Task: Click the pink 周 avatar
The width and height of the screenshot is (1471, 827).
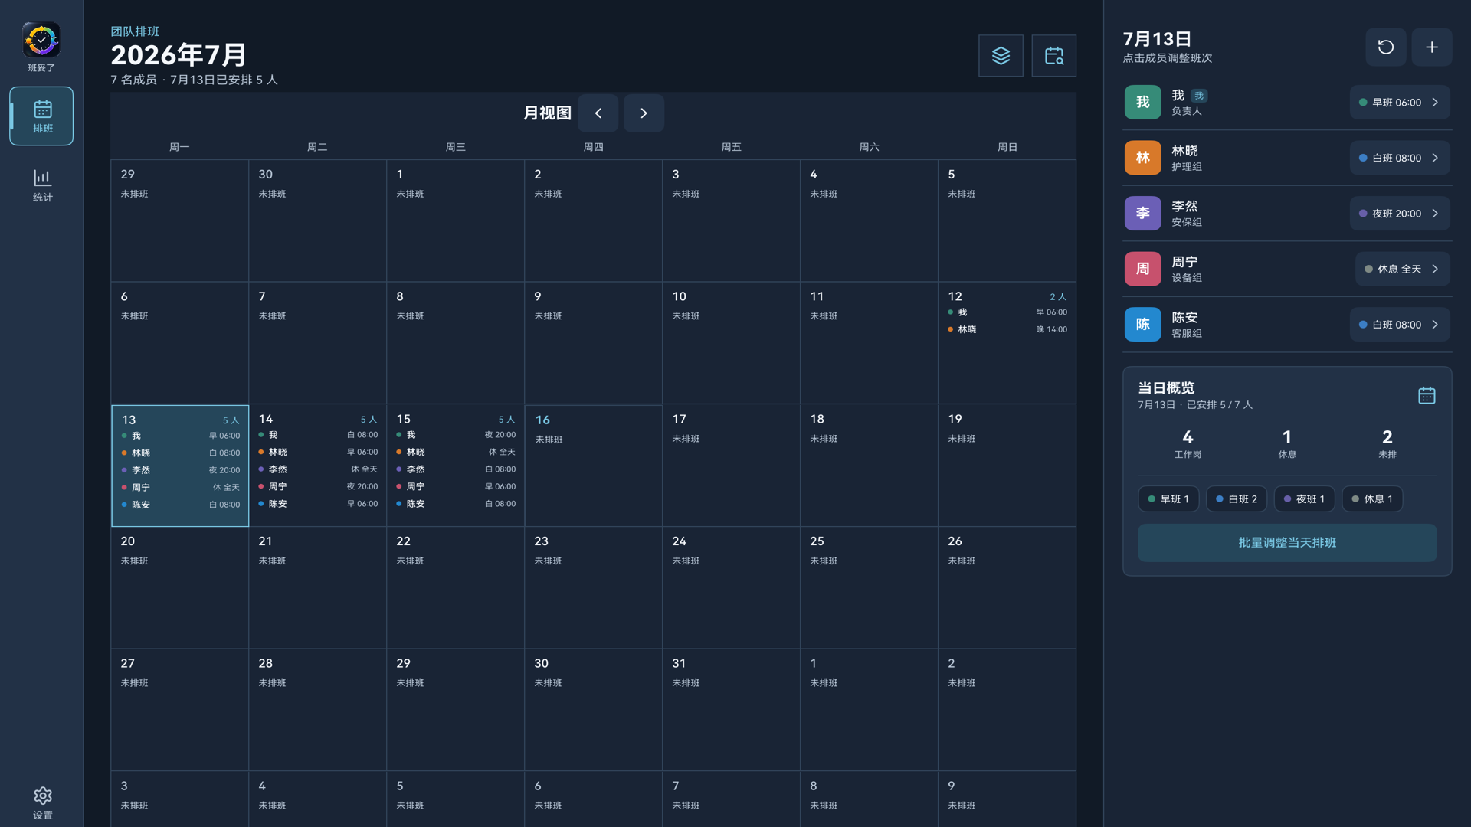Action: click(x=1142, y=269)
